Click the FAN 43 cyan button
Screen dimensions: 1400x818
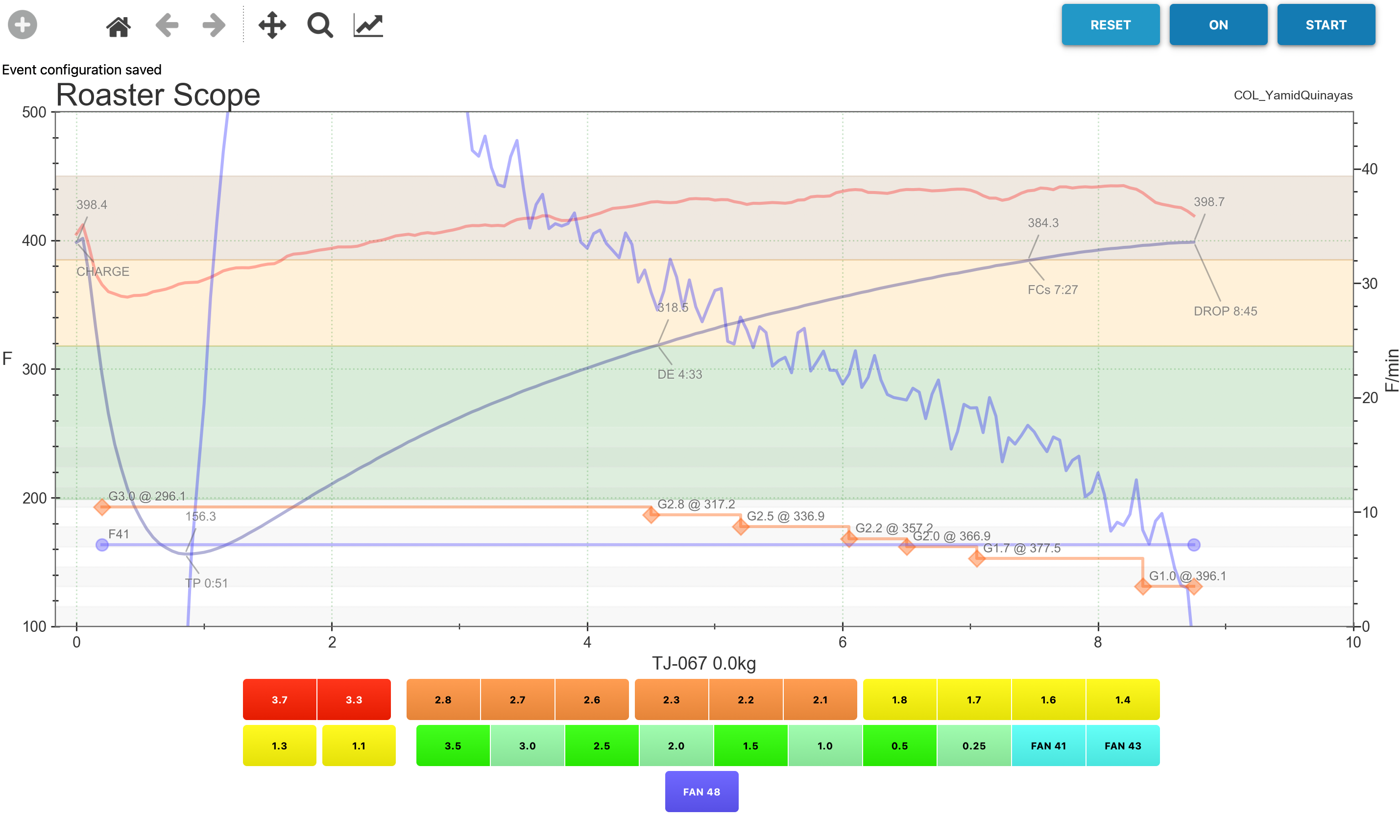point(1123,746)
